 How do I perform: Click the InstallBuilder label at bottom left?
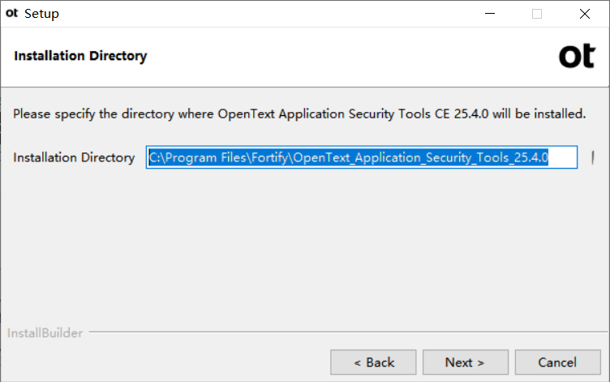click(45, 333)
